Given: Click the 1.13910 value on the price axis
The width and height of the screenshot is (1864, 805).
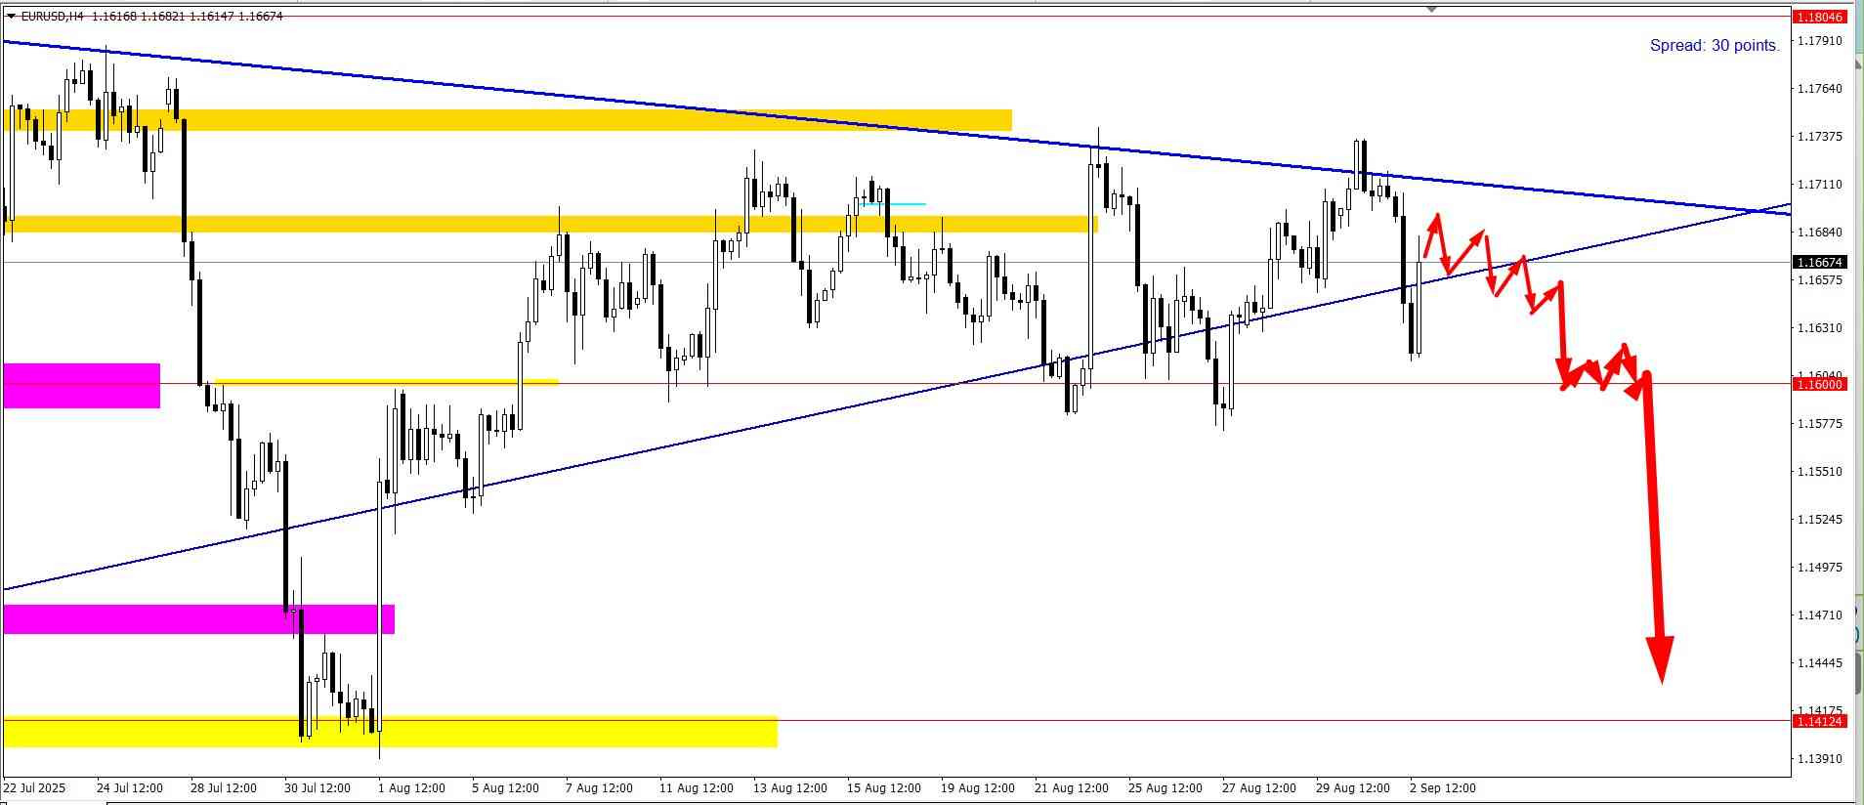Looking at the screenshot, I should pos(1820,759).
